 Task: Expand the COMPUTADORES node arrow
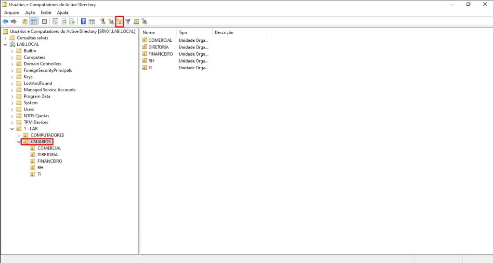pos(19,136)
